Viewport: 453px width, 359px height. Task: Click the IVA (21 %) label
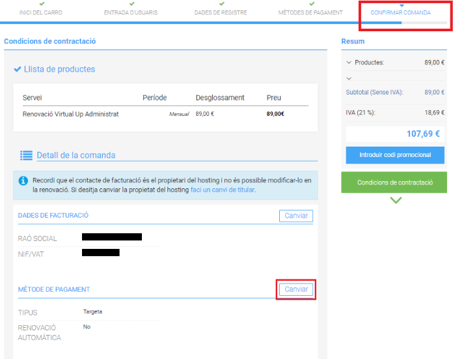tap(361, 113)
